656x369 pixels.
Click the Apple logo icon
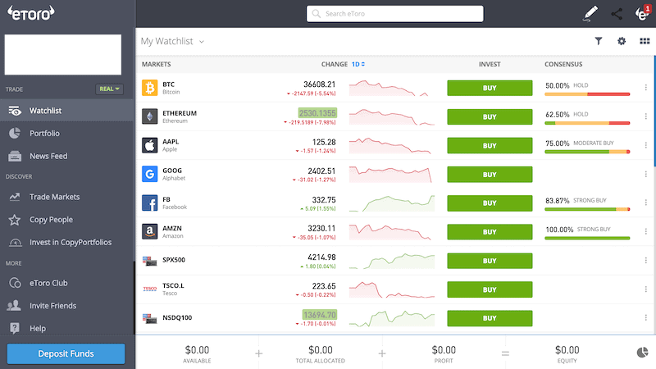pyautogui.click(x=149, y=145)
